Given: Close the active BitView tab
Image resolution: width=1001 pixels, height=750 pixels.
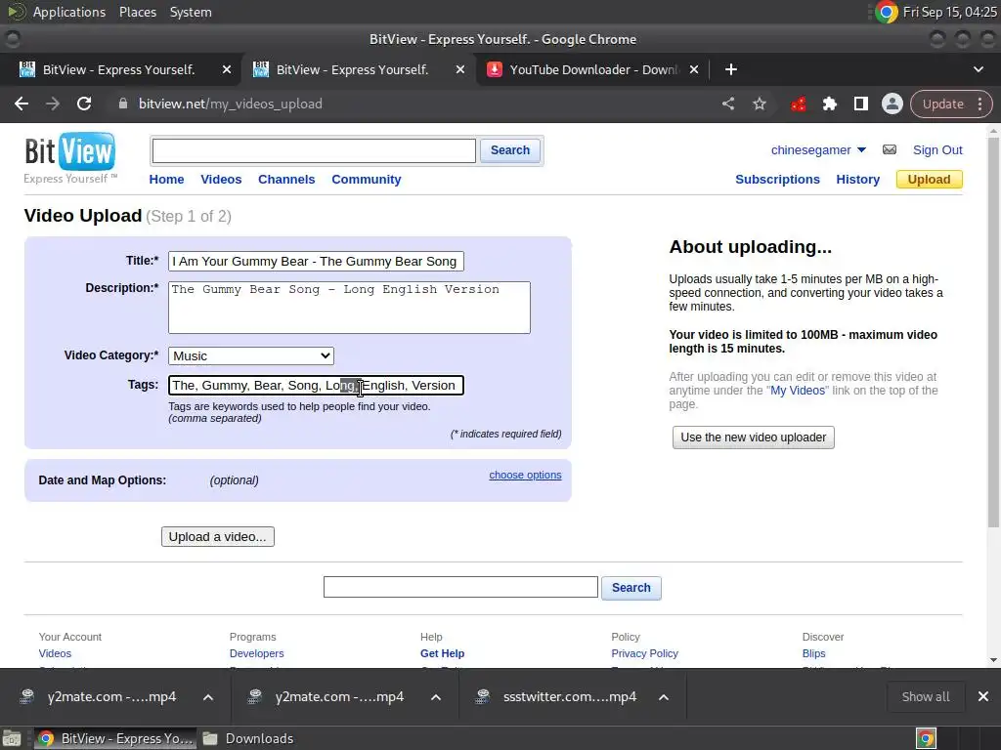Looking at the screenshot, I should point(460,69).
